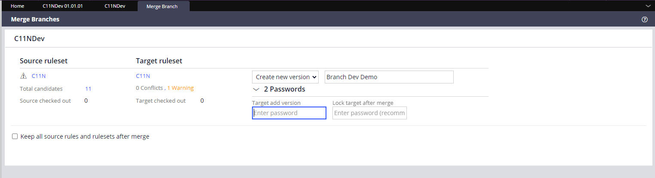
Task: Focus the Branch Dev Demo text field
Action: click(389, 77)
